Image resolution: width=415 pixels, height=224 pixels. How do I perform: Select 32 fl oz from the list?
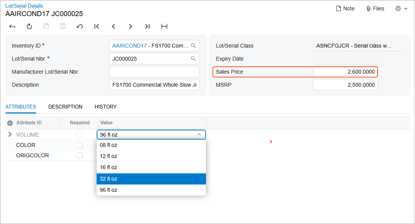pos(151,179)
